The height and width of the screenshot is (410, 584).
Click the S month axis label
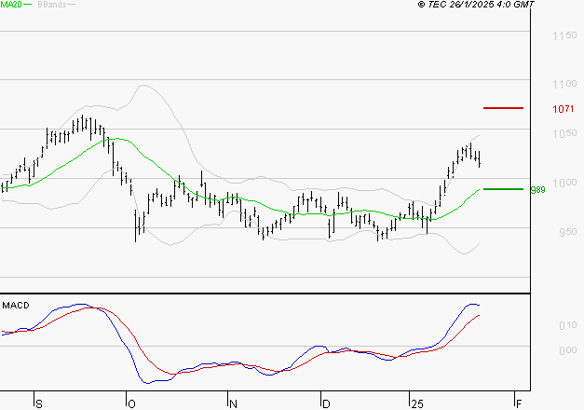(39, 404)
